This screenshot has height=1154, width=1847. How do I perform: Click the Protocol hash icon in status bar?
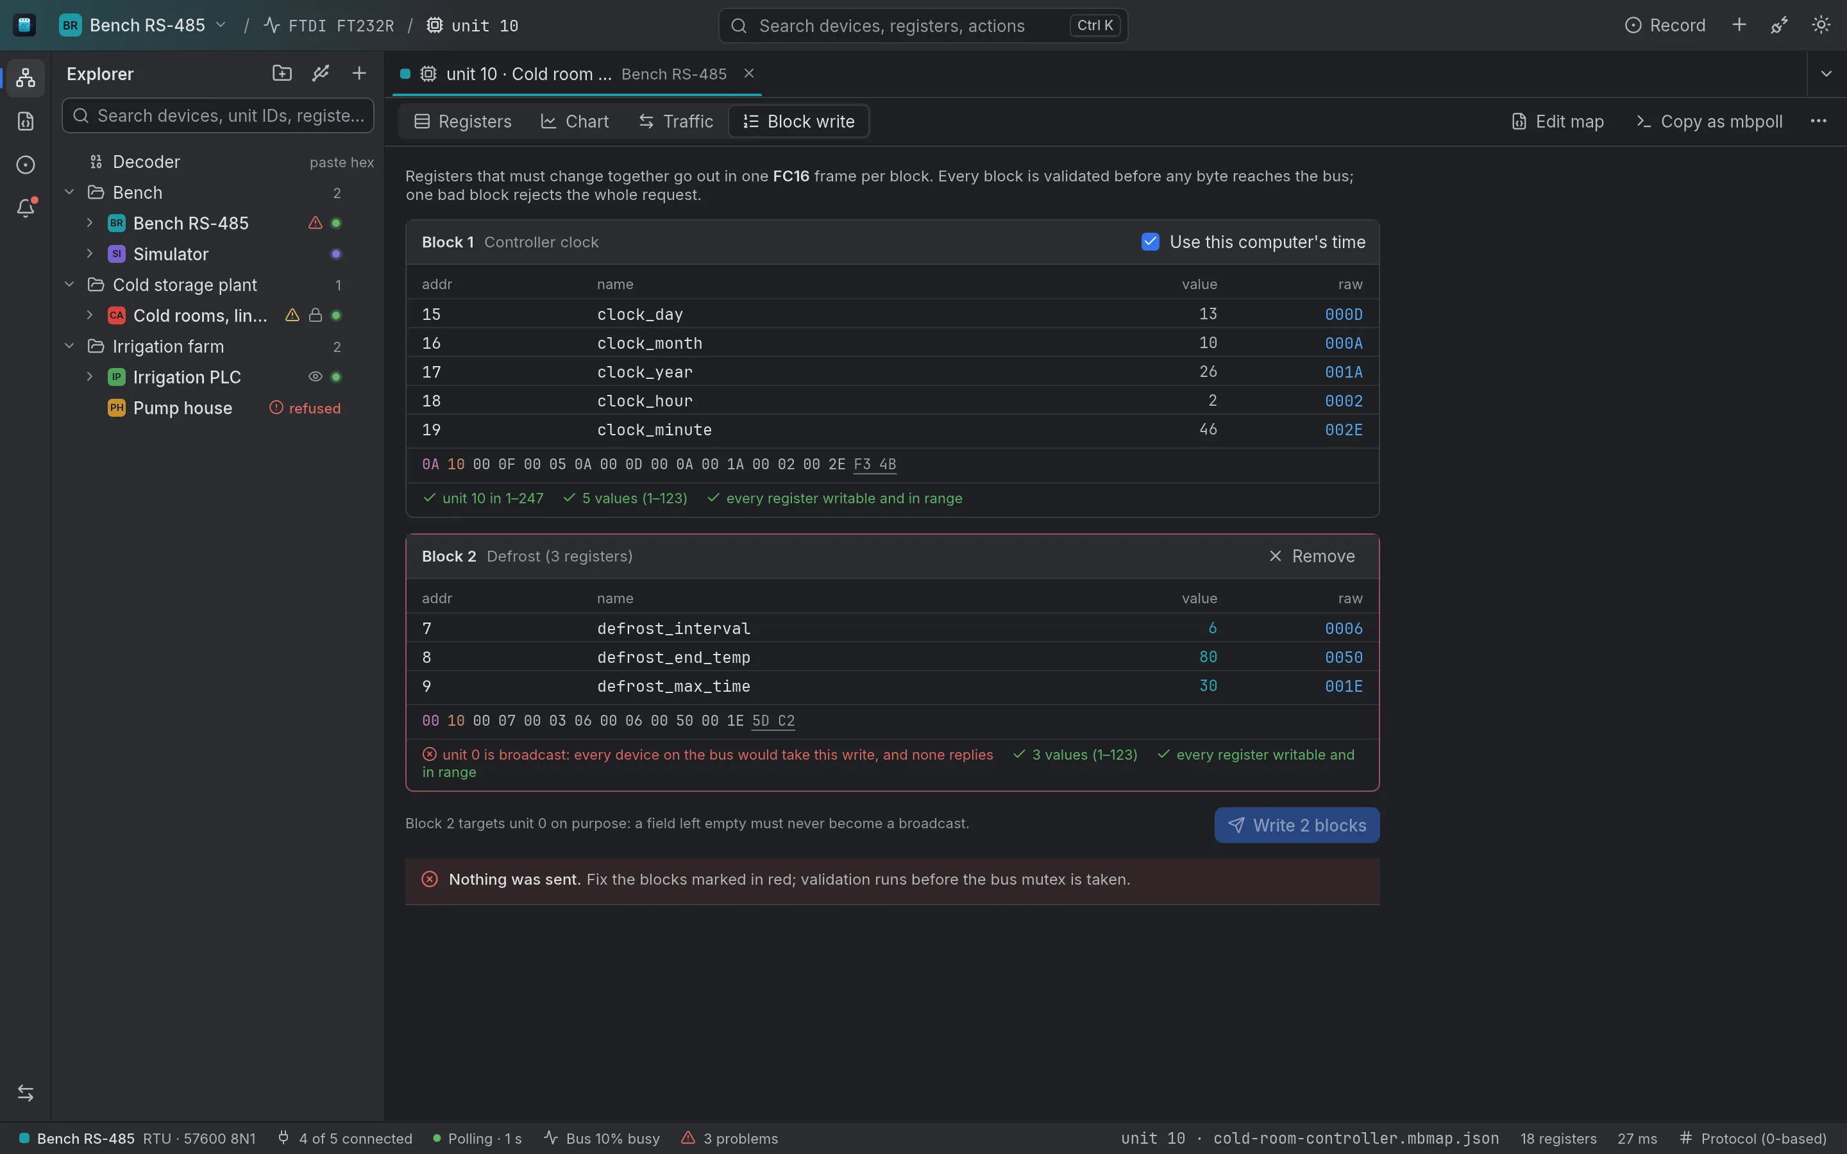pyautogui.click(x=1686, y=1137)
